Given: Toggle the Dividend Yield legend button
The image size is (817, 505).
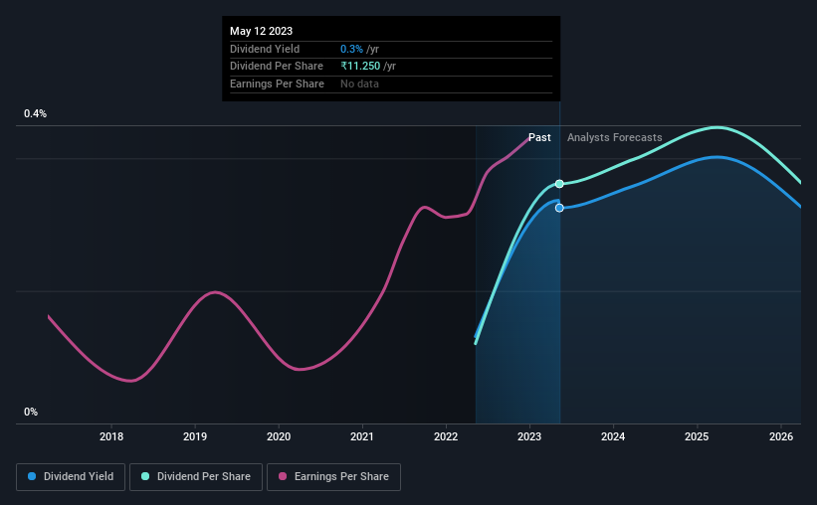Looking at the screenshot, I should [71, 477].
